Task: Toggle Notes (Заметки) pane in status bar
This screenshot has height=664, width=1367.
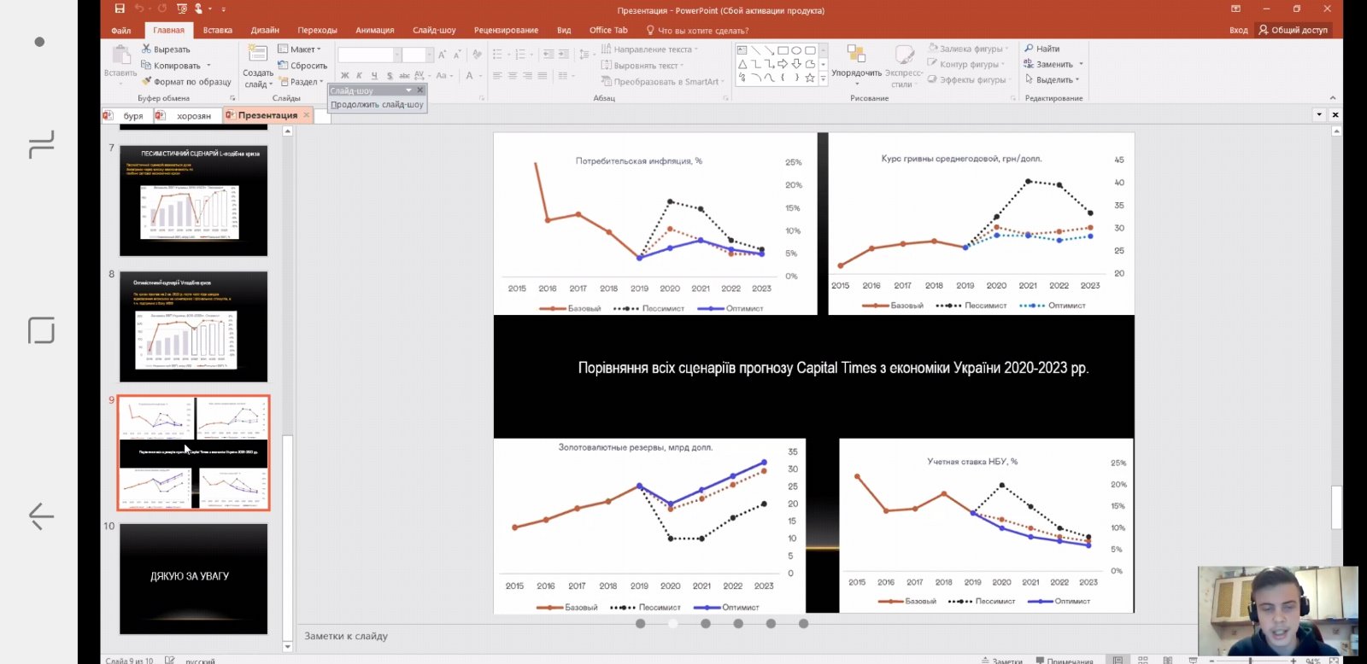Action: [1001, 661]
